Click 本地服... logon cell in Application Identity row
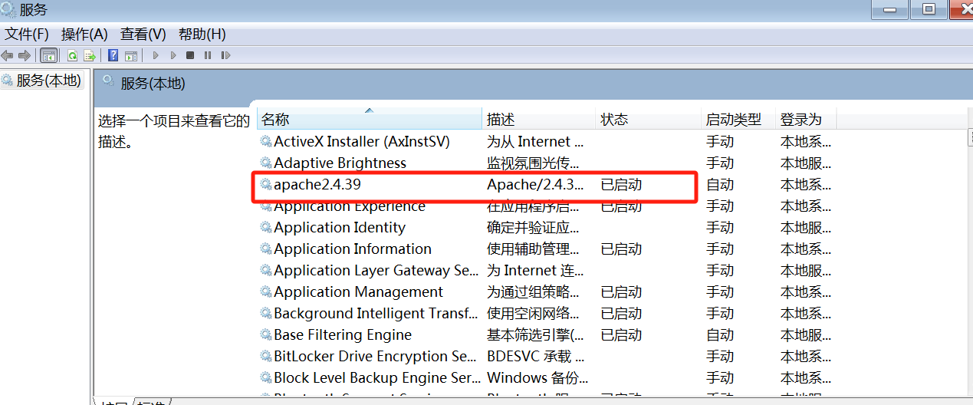Image resolution: width=973 pixels, height=405 pixels. tap(805, 227)
